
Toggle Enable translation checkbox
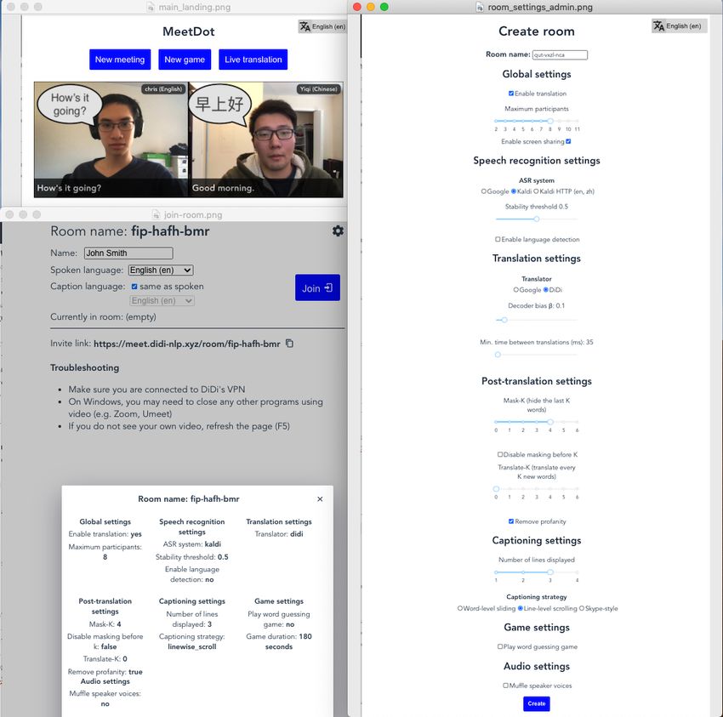[x=511, y=94]
